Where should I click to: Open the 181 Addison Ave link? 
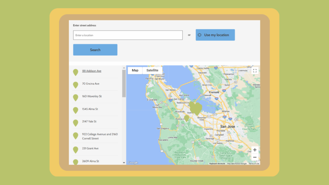click(x=92, y=71)
